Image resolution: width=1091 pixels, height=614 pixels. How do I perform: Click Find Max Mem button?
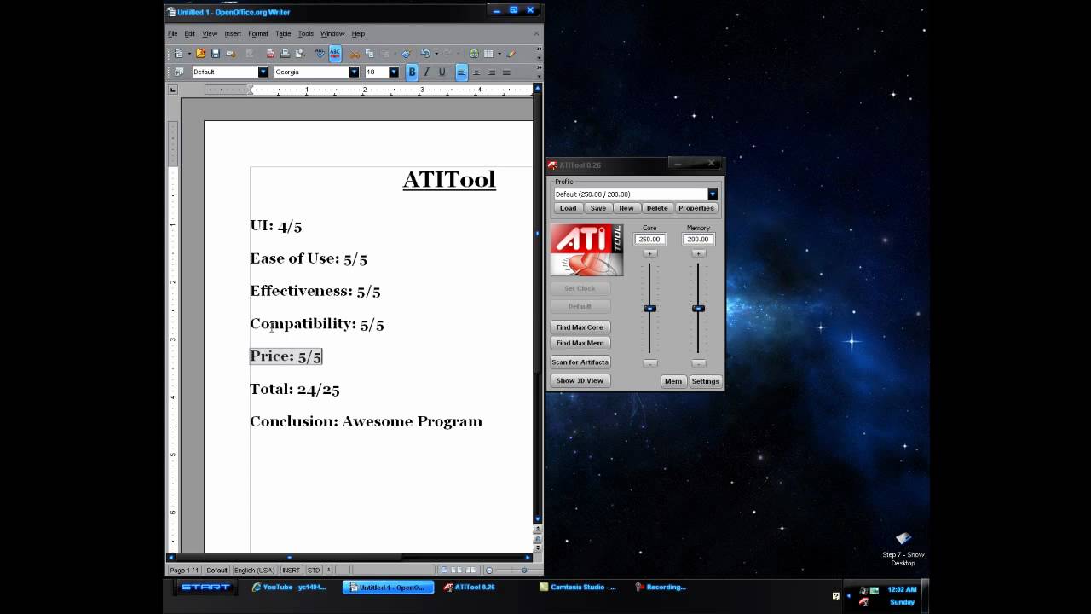pyautogui.click(x=580, y=343)
